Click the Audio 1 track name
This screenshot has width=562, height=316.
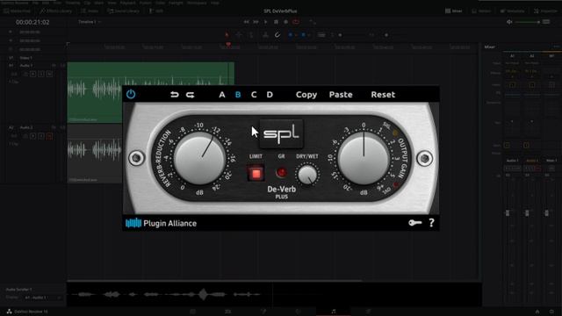point(26,66)
